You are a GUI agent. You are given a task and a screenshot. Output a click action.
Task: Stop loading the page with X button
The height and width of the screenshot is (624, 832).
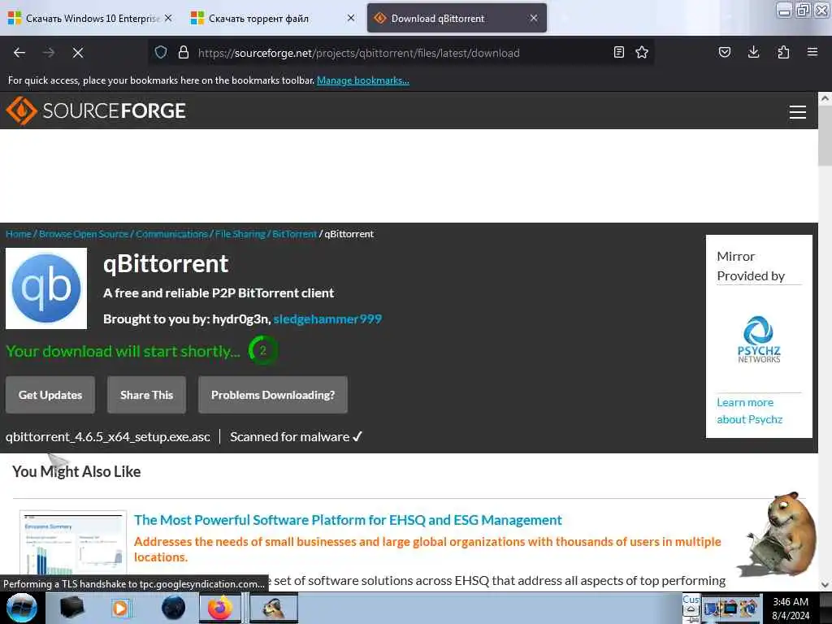78,53
